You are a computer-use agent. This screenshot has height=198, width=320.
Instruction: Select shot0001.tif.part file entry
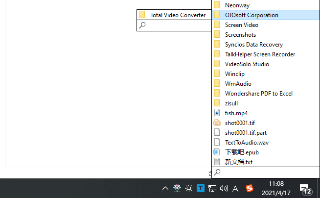(266, 133)
